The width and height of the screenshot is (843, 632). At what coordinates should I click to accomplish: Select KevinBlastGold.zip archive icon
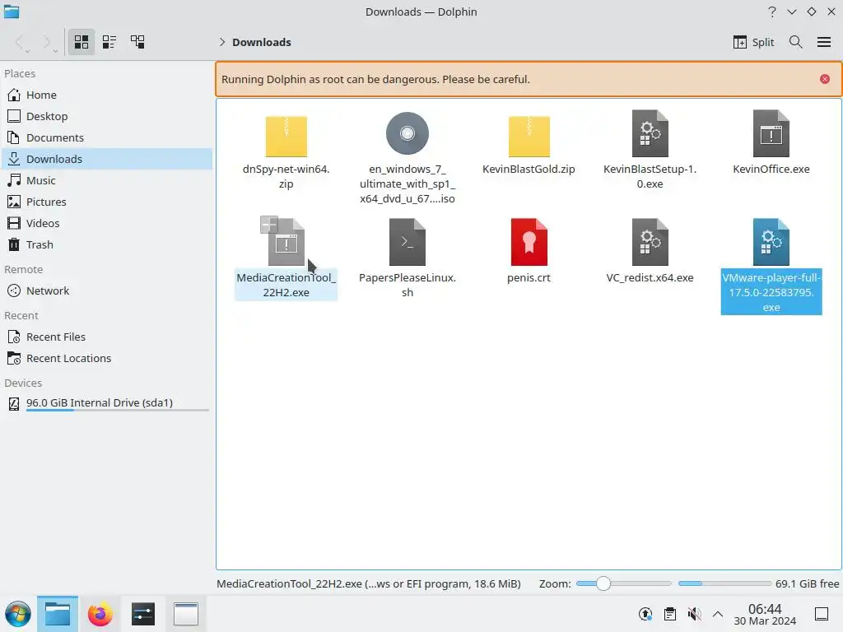(x=529, y=136)
